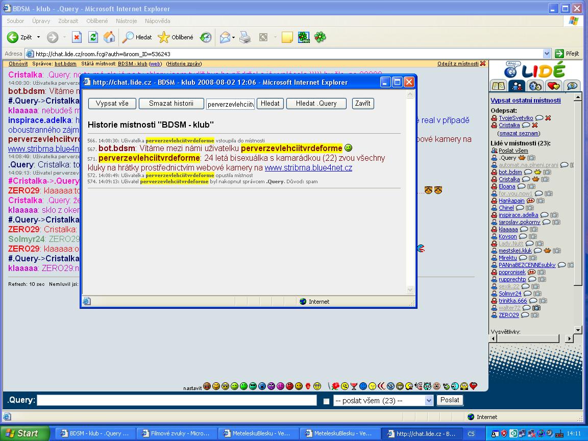Click the whisper bubble next to Kovson
Screen dimensions: 588x441
[522, 237]
